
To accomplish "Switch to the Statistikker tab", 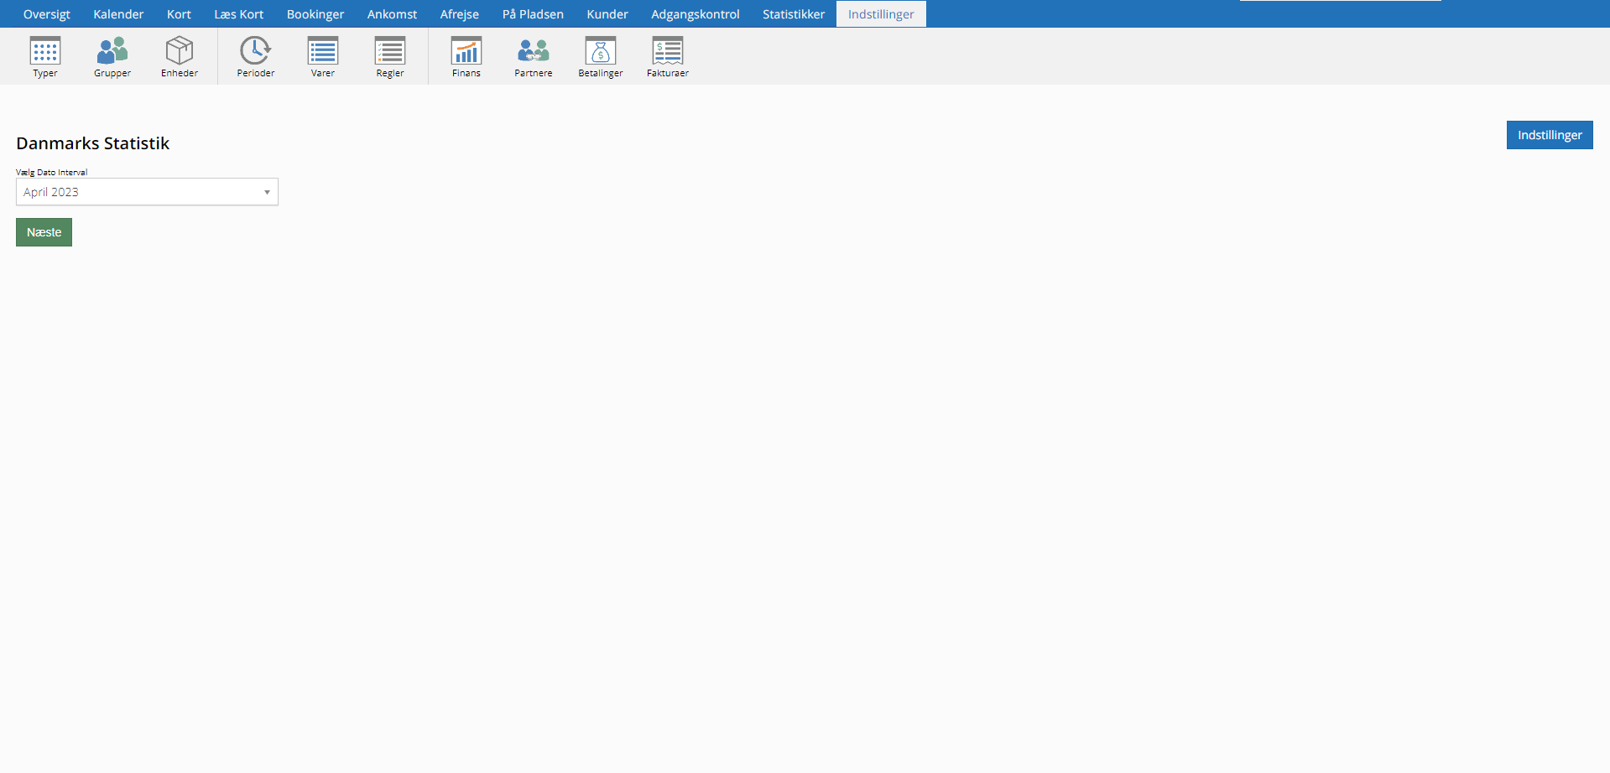I will coord(793,14).
